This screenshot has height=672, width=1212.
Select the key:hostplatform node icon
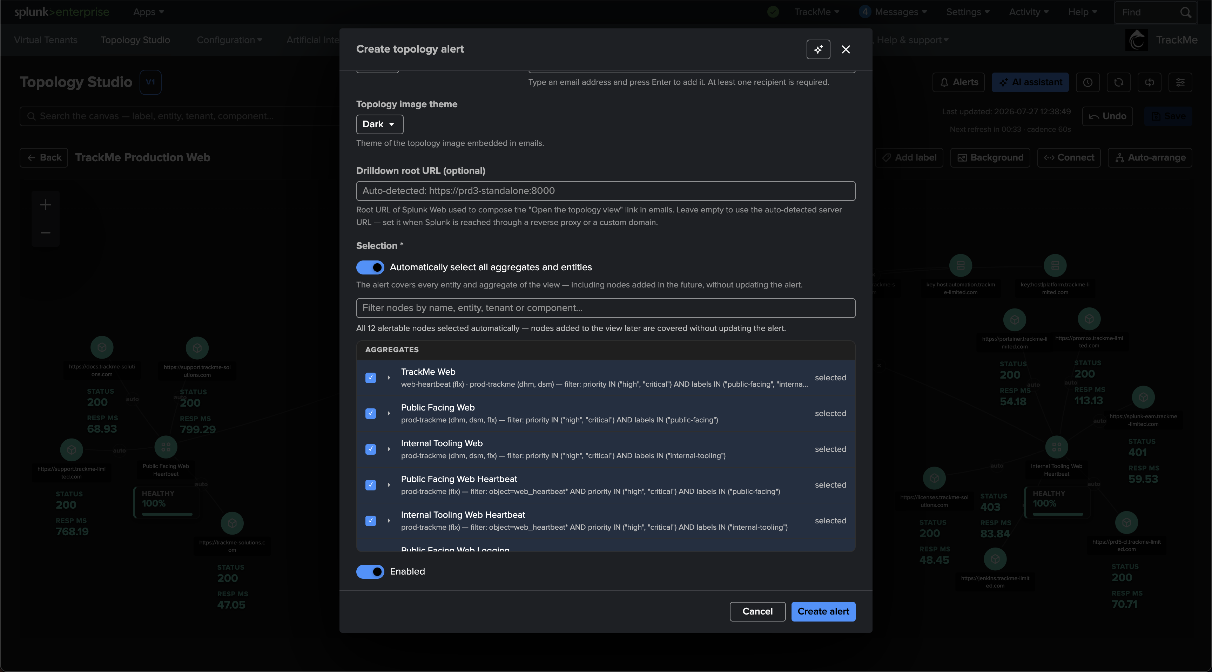[1055, 266]
